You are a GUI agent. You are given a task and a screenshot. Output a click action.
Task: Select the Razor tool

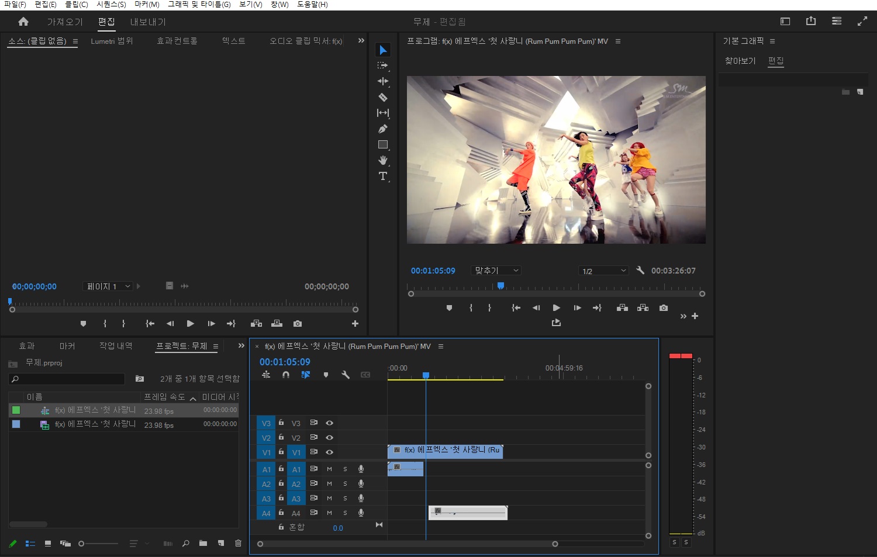383,97
